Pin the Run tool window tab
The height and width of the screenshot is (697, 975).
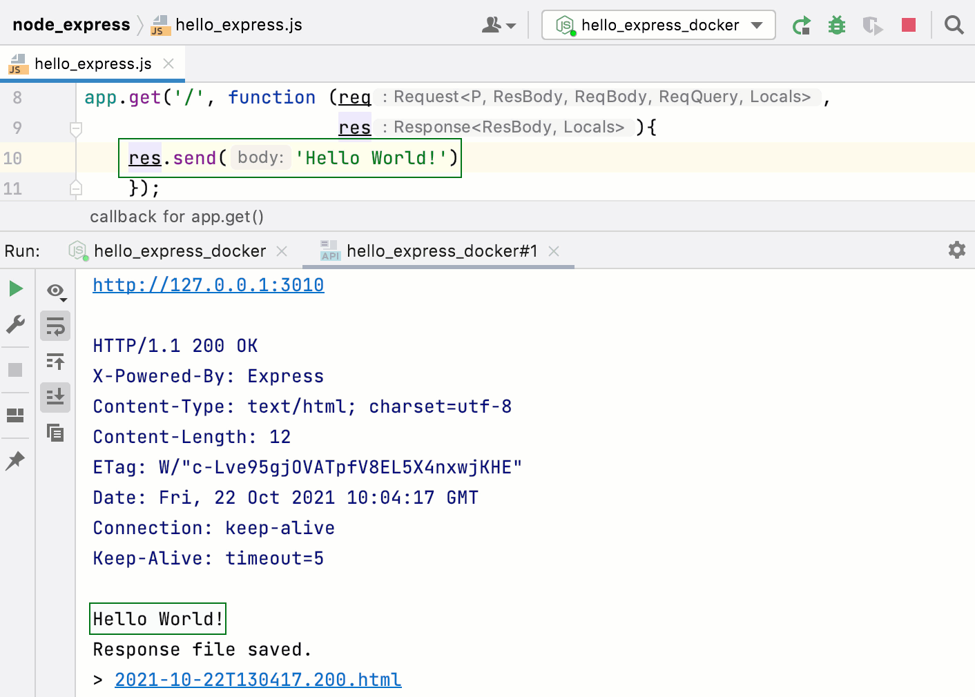(x=15, y=460)
